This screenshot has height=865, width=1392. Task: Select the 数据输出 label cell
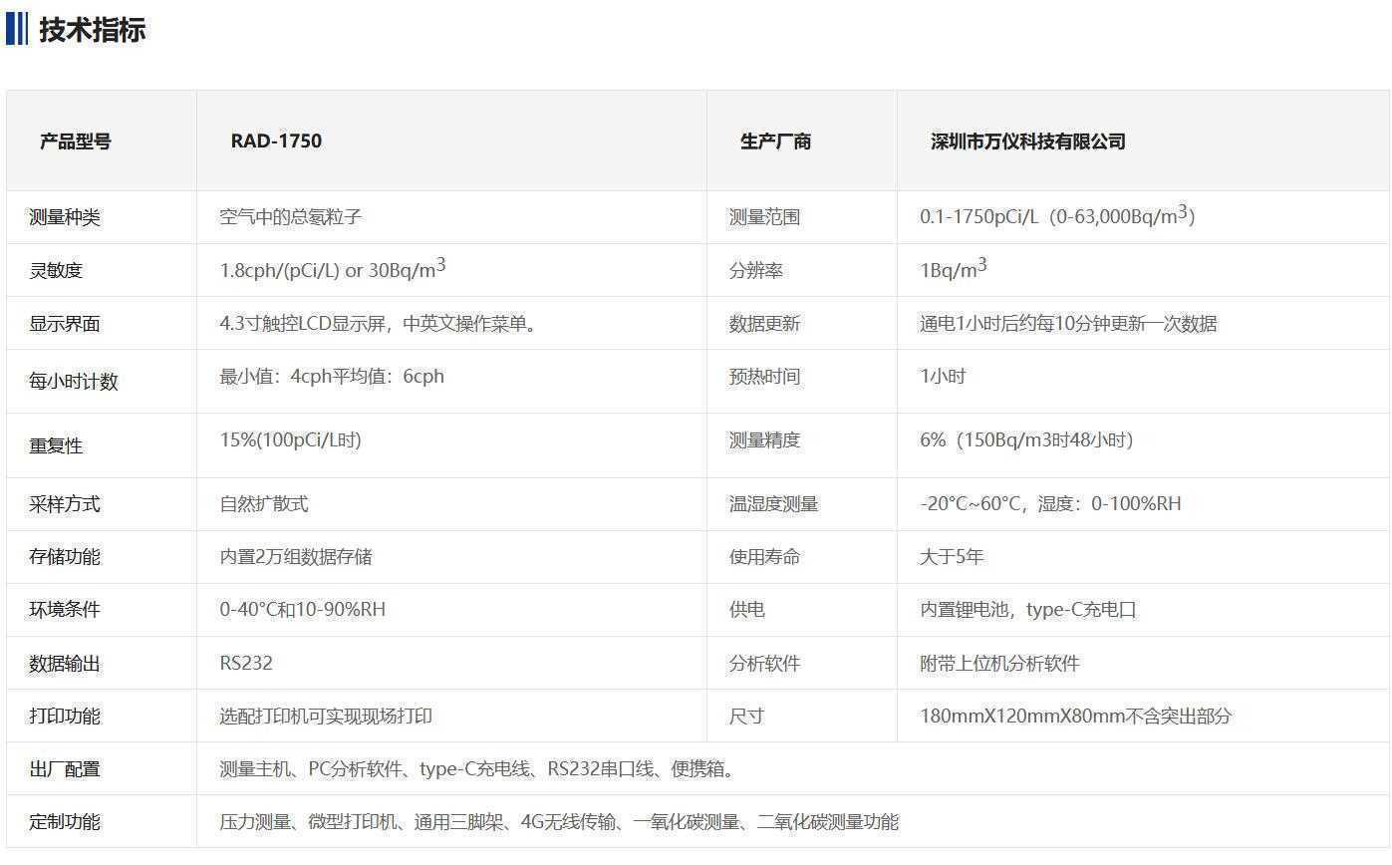(102, 663)
